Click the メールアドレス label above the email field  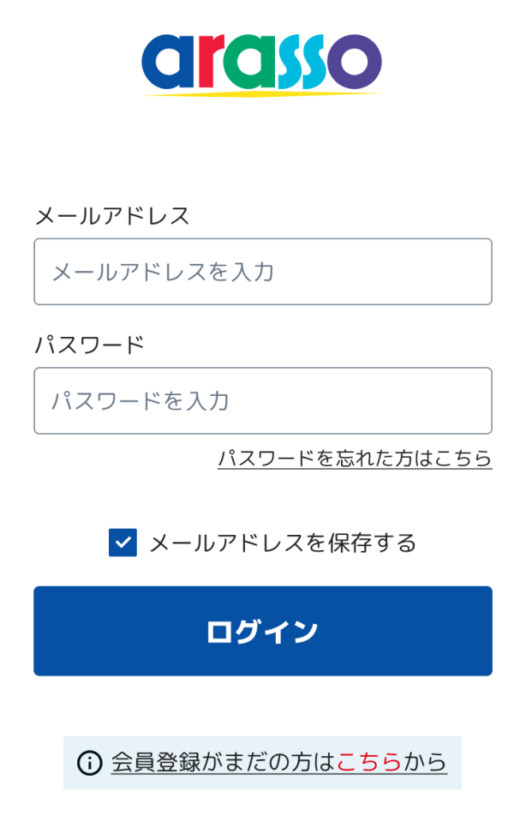pos(112,216)
